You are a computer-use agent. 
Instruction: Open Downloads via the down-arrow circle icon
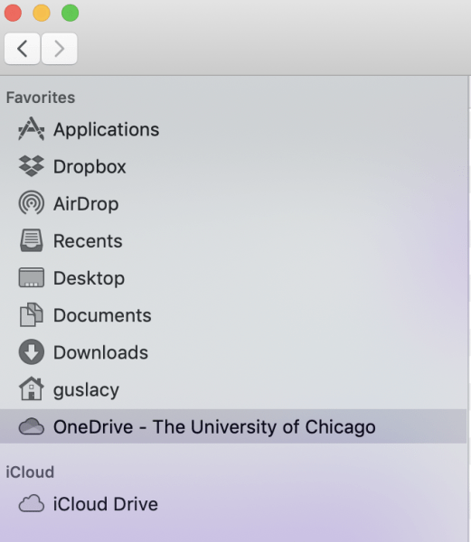31,352
